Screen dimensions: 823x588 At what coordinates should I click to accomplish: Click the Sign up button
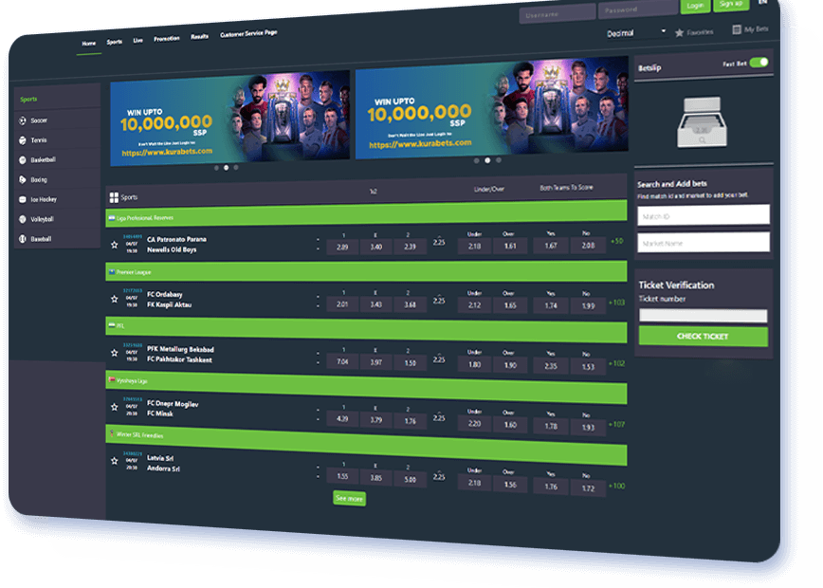[x=731, y=4]
